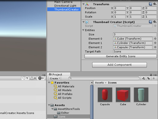Image resolution: width=158 pixels, height=119 pixels.
Task: Open object picker for Element 2
Action: pos(155,47)
